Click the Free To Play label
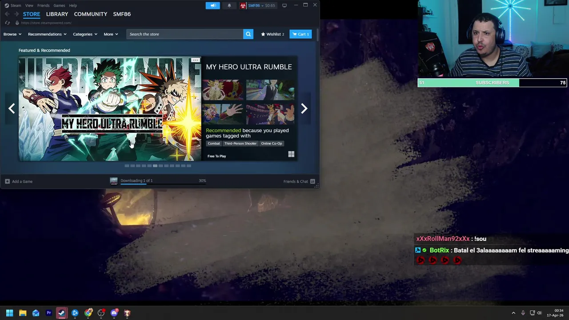This screenshot has height=320, width=569. point(217,156)
